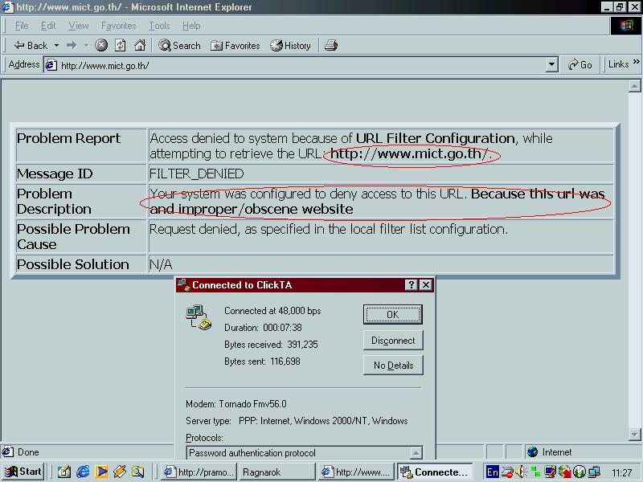Screen dimensions: 643x482
Task: Click the page icon in the address bar
Action: [51, 65]
